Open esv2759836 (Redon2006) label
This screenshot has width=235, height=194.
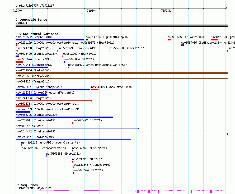(x=33, y=70)
